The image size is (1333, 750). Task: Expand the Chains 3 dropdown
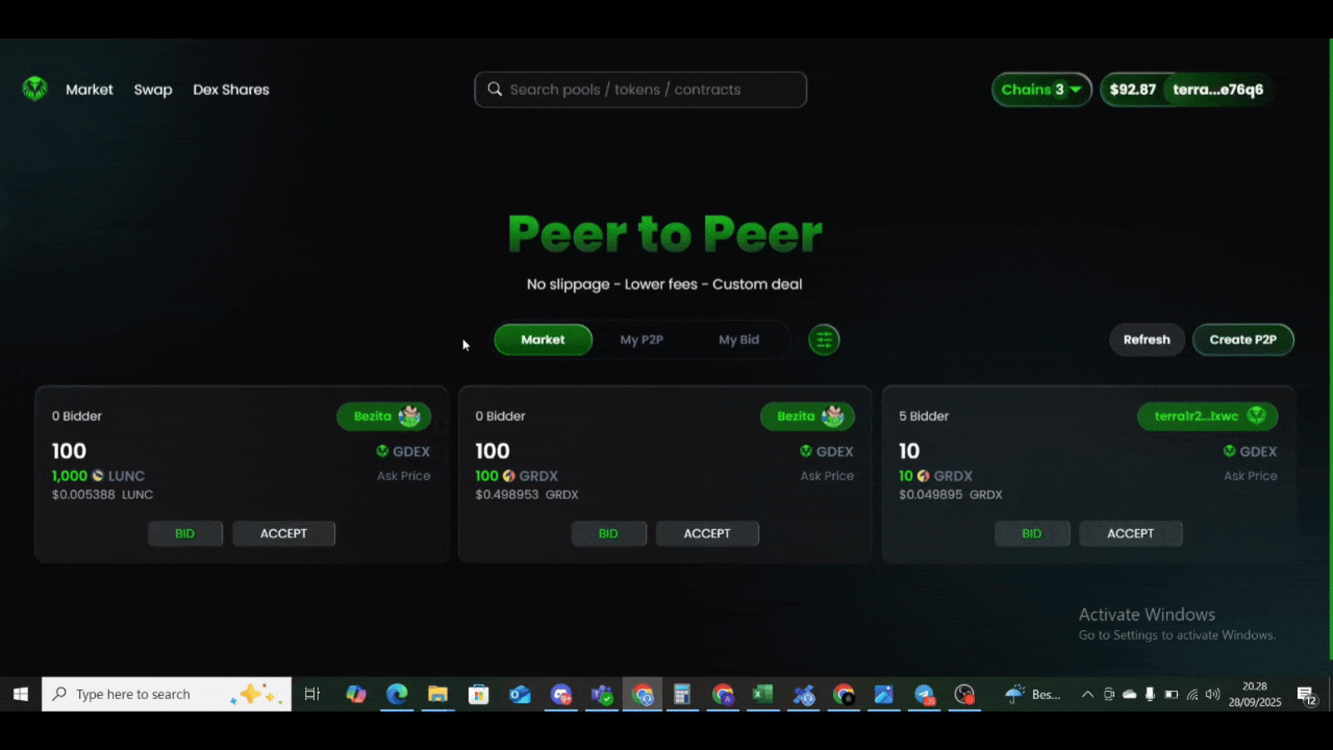click(x=1041, y=89)
